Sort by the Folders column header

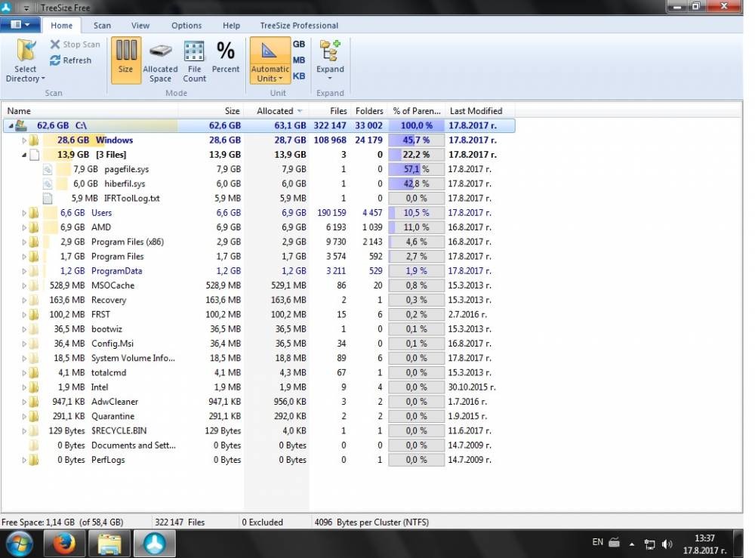369,111
